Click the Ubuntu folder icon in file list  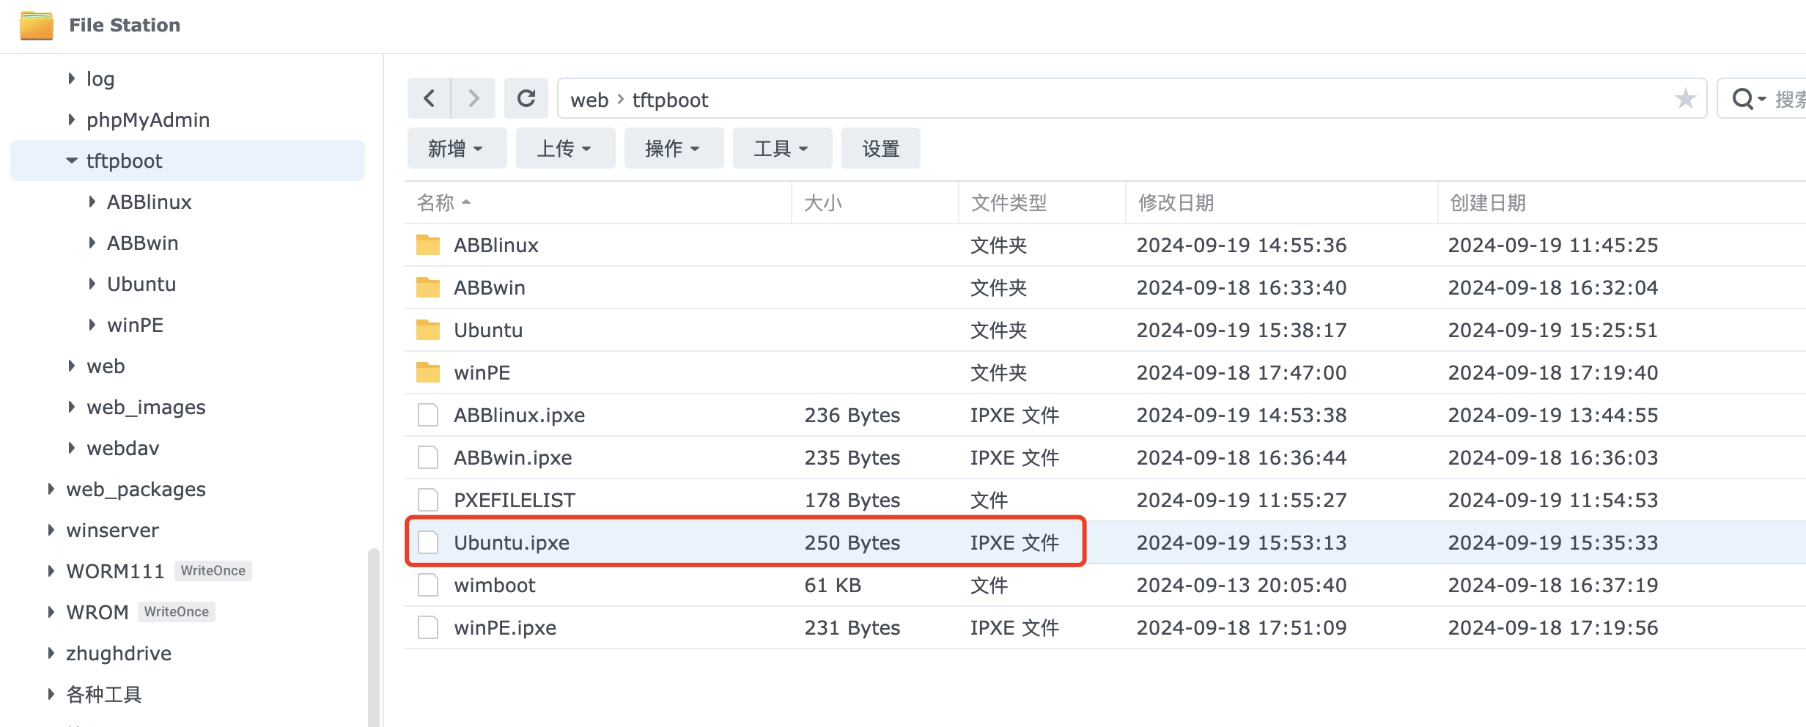pyautogui.click(x=428, y=330)
